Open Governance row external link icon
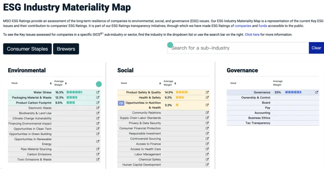324x169 pixels. click(x=316, y=92)
